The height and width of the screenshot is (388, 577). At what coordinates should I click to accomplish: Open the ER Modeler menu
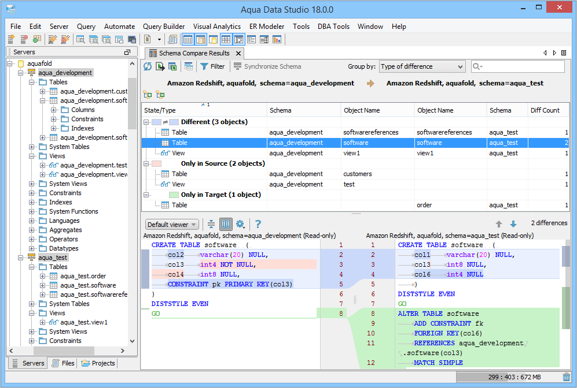click(267, 27)
